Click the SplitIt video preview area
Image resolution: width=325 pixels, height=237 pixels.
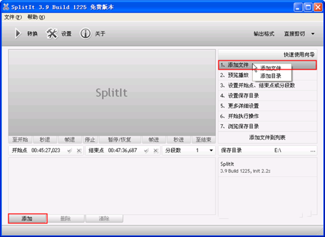[x=112, y=93]
